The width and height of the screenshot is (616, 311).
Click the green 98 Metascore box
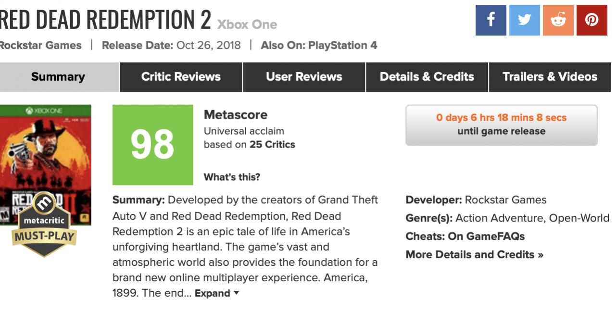(x=153, y=145)
